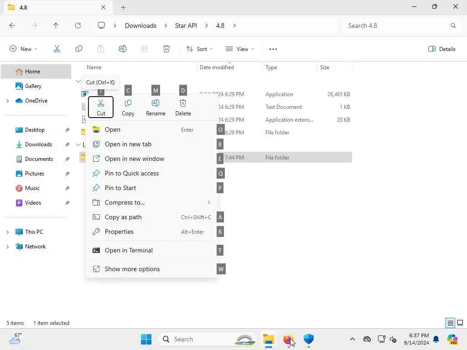Open the View dropdown

(x=240, y=49)
